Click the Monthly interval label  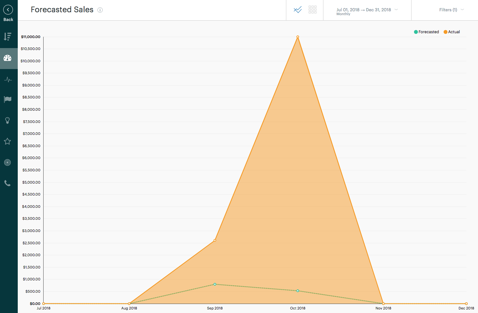pyautogui.click(x=343, y=14)
